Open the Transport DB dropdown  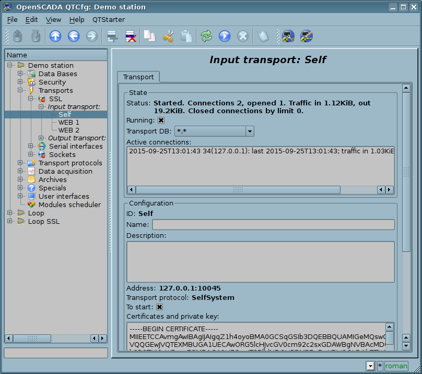pos(250,131)
